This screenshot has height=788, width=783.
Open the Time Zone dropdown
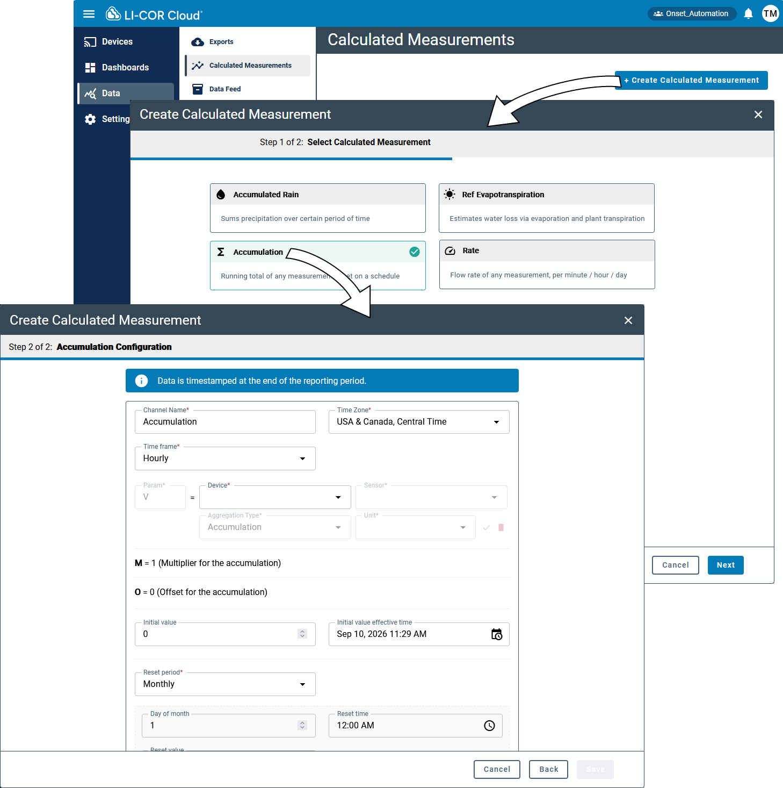pyautogui.click(x=419, y=422)
